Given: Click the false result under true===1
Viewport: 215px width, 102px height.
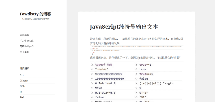Looking at the screenshot, I should click(143, 79).
